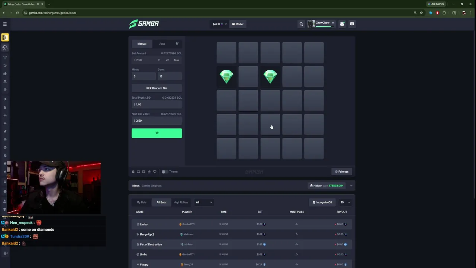This screenshot has height=268, width=476.
Task: Open the rocket sidebar icon
Action: (x=5, y=131)
